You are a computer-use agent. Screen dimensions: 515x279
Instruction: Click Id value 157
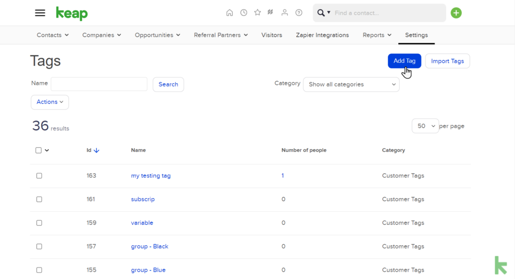[91, 246]
